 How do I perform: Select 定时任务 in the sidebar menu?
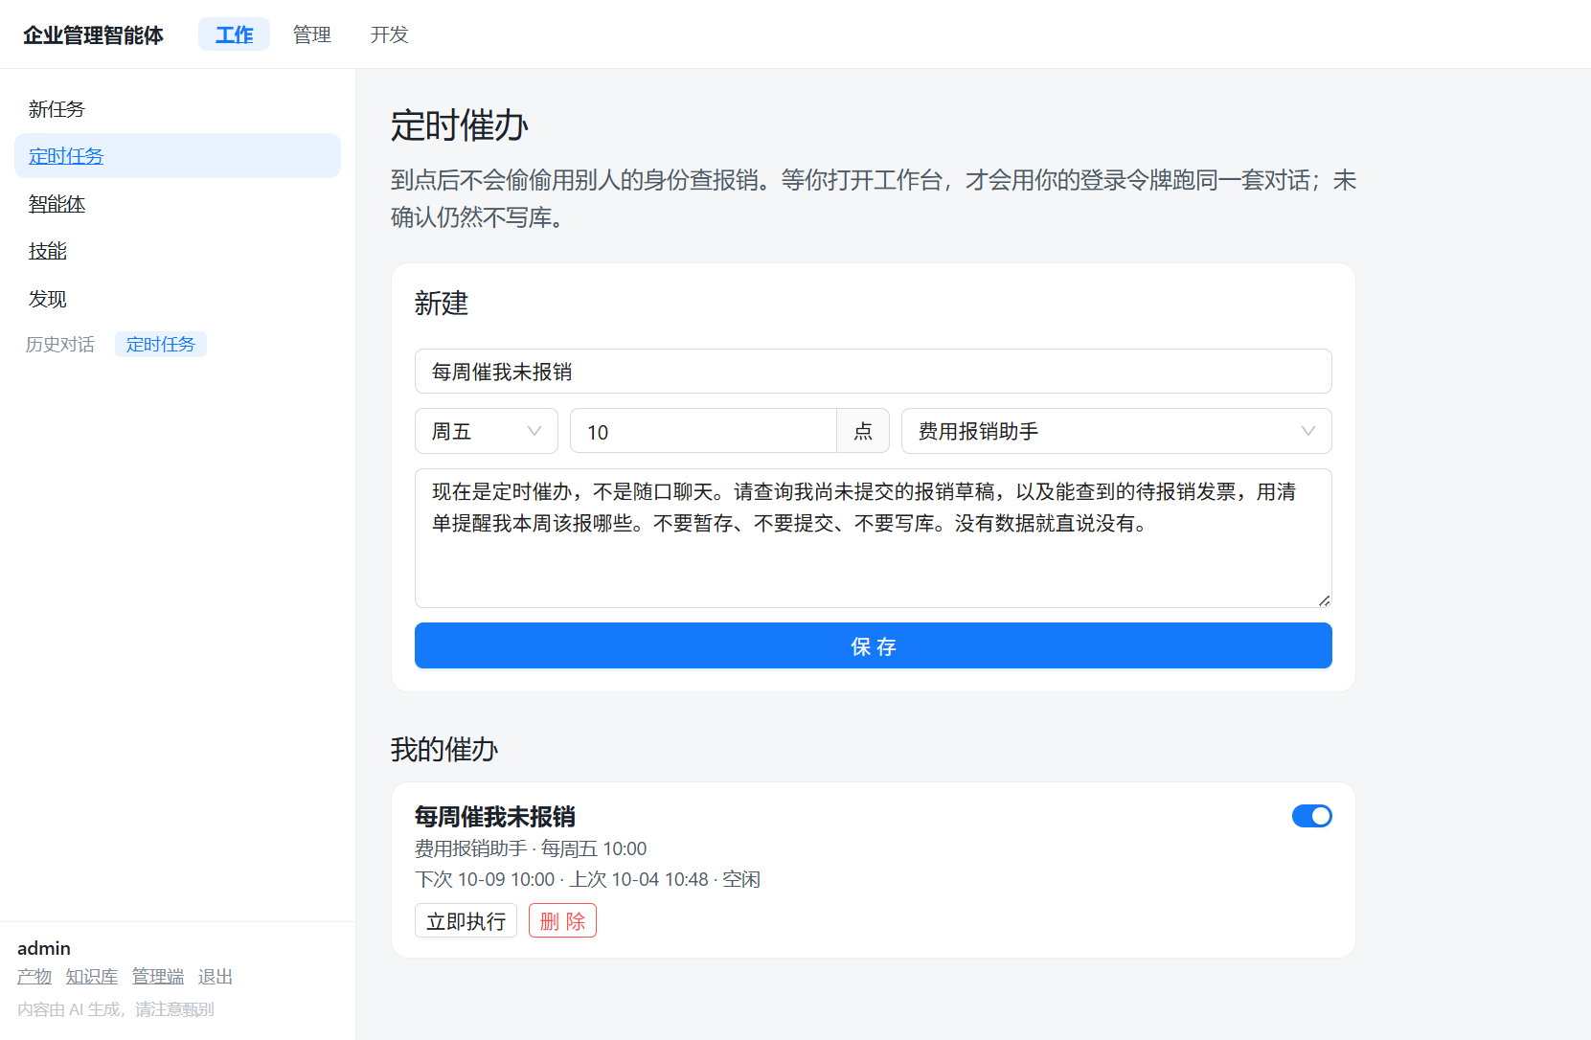(177, 156)
